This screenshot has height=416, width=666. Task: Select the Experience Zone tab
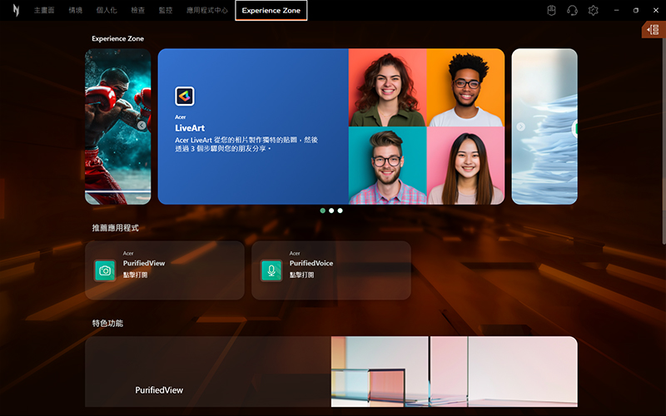271,11
